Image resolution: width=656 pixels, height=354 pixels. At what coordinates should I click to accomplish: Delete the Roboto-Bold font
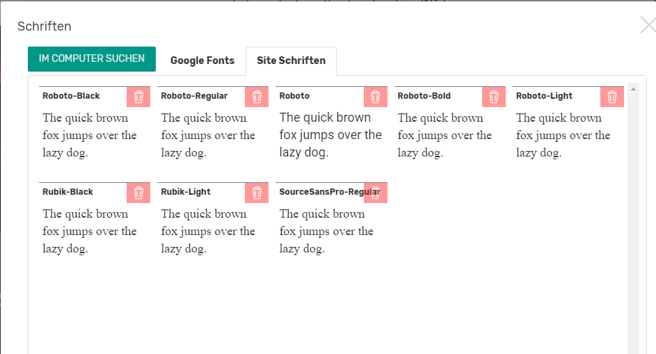(x=494, y=97)
